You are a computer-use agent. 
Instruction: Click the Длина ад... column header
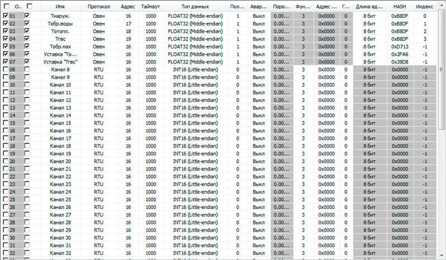(x=369, y=7)
